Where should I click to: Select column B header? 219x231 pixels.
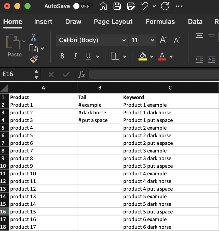tap(100, 88)
